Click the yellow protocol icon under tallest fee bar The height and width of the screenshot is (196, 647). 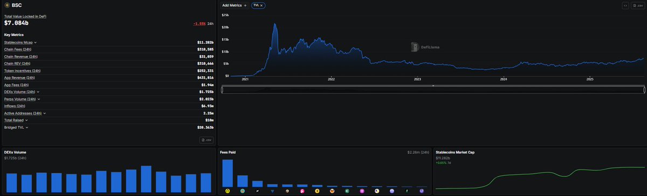(228, 191)
